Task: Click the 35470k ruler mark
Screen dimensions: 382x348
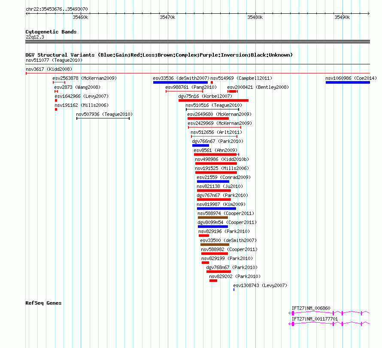Action: point(168,17)
